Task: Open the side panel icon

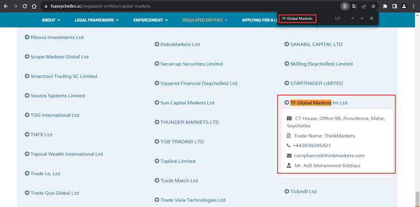Action: click(395, 6)
